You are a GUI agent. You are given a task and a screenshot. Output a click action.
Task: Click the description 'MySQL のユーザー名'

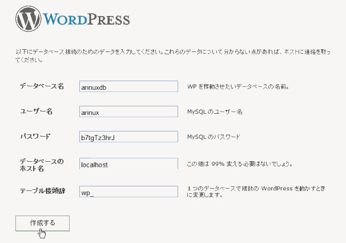(215, 112)
